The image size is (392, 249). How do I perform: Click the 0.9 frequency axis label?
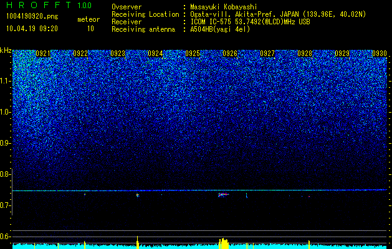coord(6,143)
